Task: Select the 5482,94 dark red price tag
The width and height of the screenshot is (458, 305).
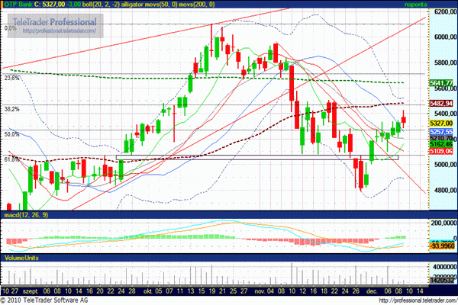Action: (x=442, y=101)
